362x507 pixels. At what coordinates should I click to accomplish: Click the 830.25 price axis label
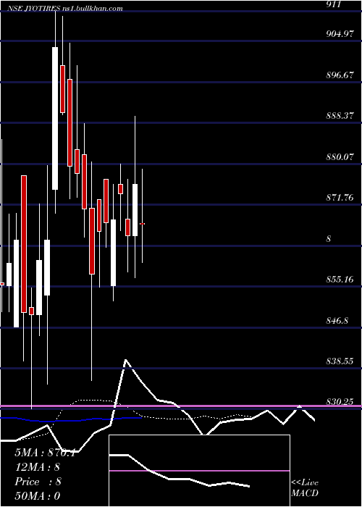click(x=340, y=401)
